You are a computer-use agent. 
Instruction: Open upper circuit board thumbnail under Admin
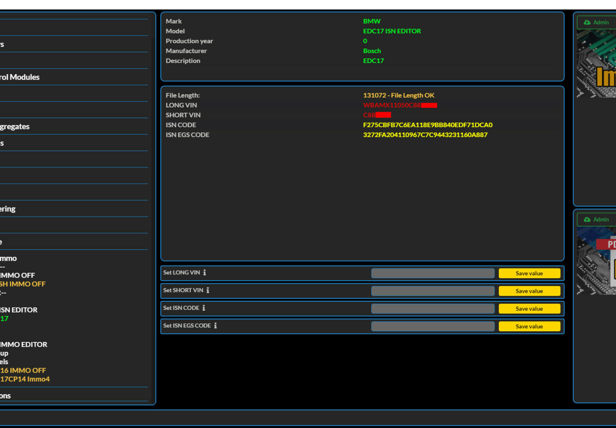pos(596,64)
